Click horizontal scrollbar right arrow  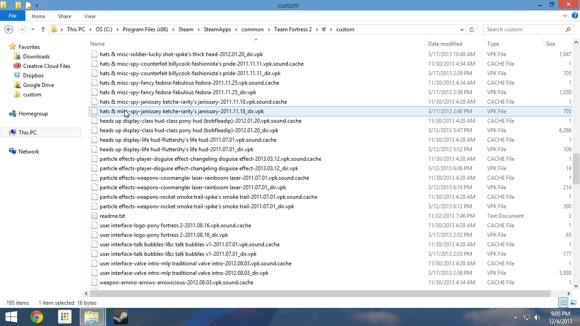coord(568,293)
